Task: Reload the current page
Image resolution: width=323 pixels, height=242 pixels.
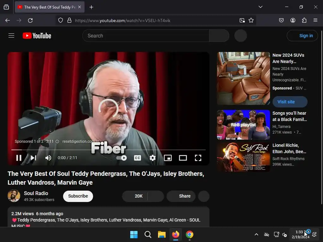Action: tap(30, 20)
